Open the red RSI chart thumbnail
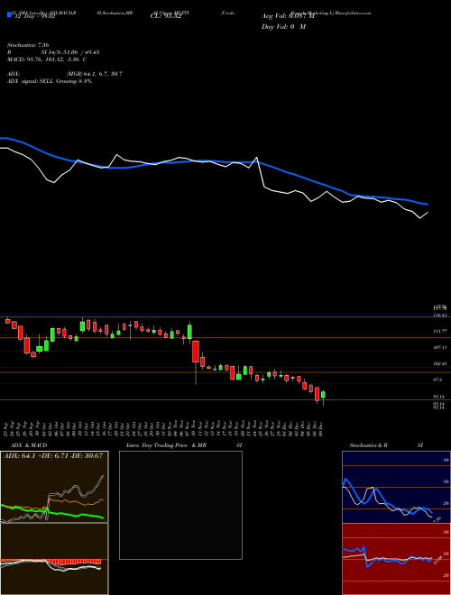Viewport: 451px width, 595px height. pos(396,559)
